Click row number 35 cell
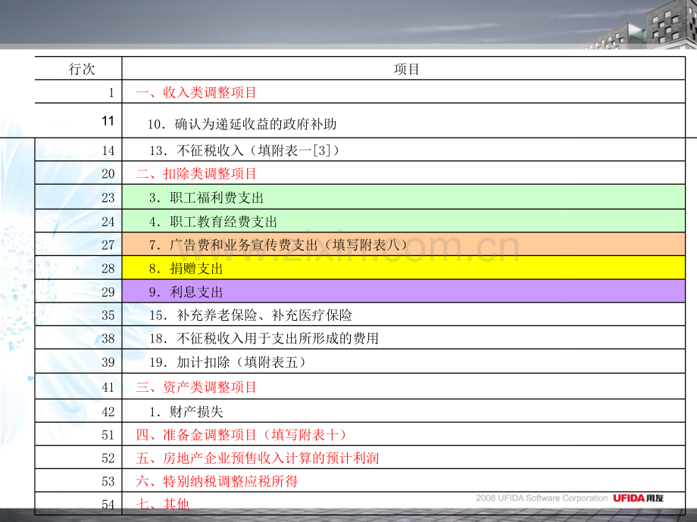697x522 pixels. (78, 315)
